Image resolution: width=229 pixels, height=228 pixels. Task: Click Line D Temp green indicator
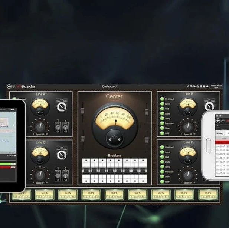[162, 167]
